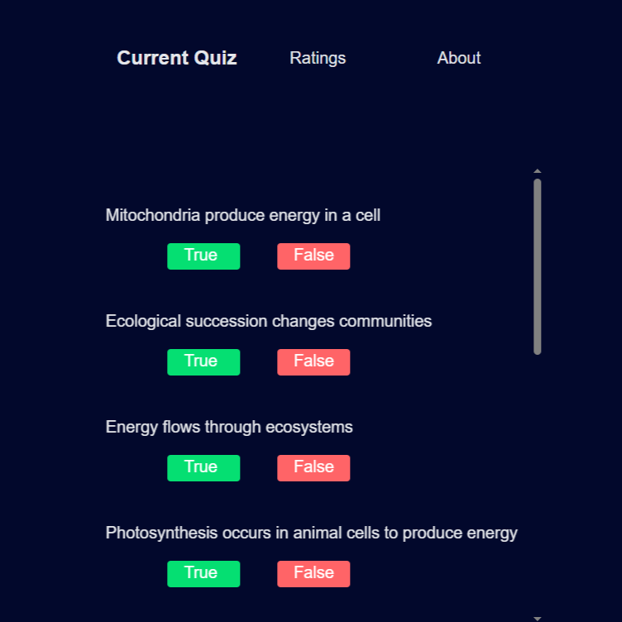Answer False for the Mitochondria question

(x=313, y=256)
